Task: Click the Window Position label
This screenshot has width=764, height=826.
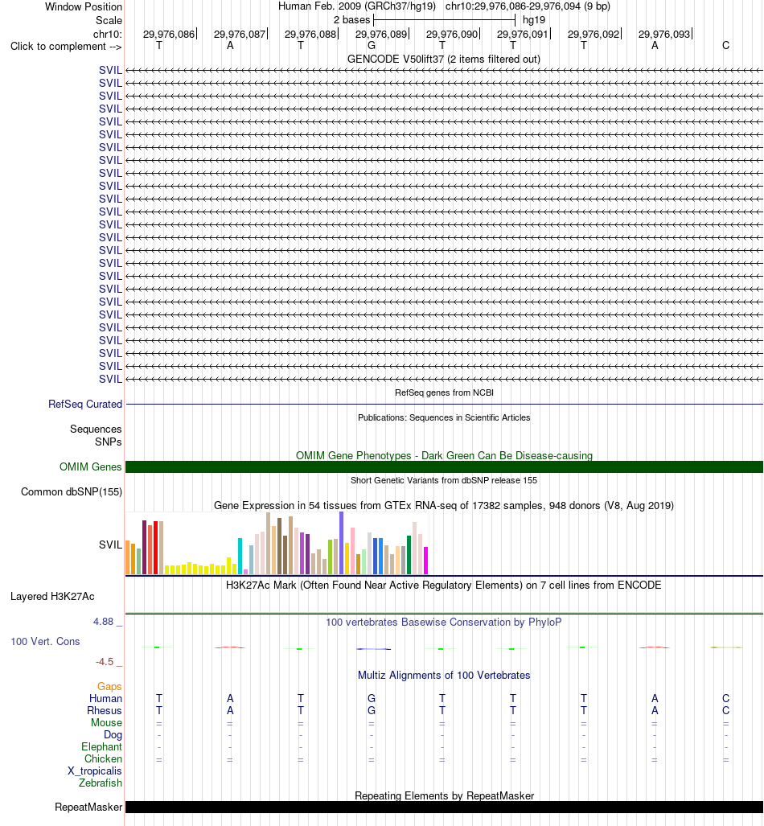Action: pos(84,7)
